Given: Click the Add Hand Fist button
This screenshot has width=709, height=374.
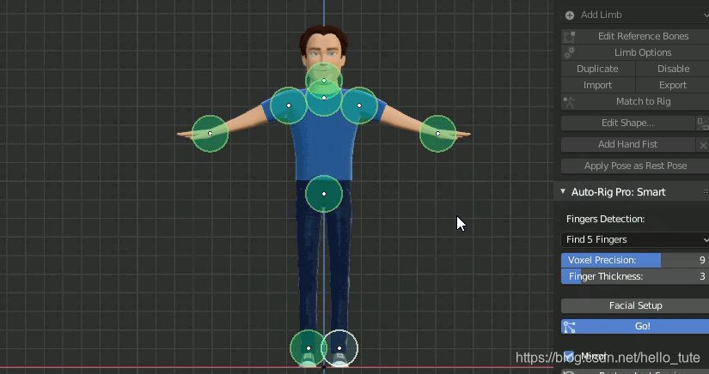Looking at the screenshot, I should click(627, 144).
